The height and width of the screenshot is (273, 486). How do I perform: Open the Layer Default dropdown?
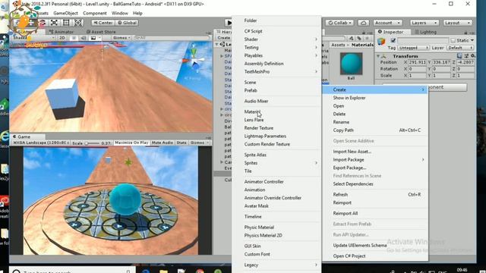click(460, 48)
